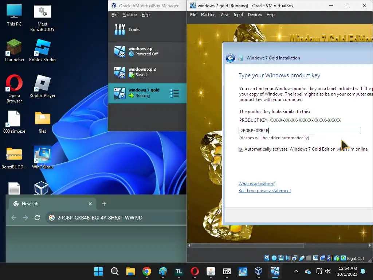
Task: Open the clock showing 12:54 AM
Action: click(x=347, y=271)
